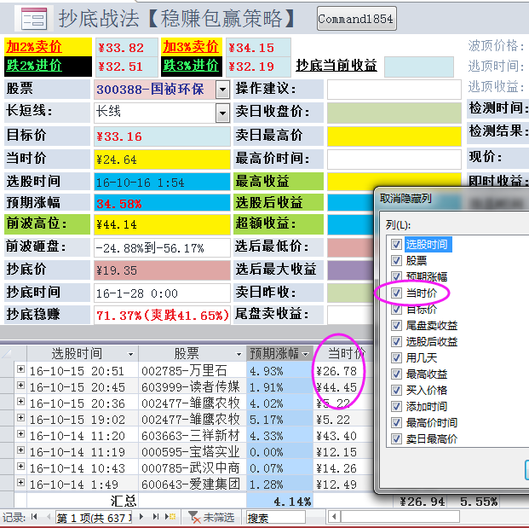Open the 长短线 dropdown arrow
The image size is (529, 528).
pos(222,112)
